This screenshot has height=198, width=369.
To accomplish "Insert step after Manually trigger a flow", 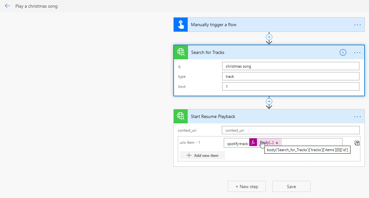I will pos(269,37).
